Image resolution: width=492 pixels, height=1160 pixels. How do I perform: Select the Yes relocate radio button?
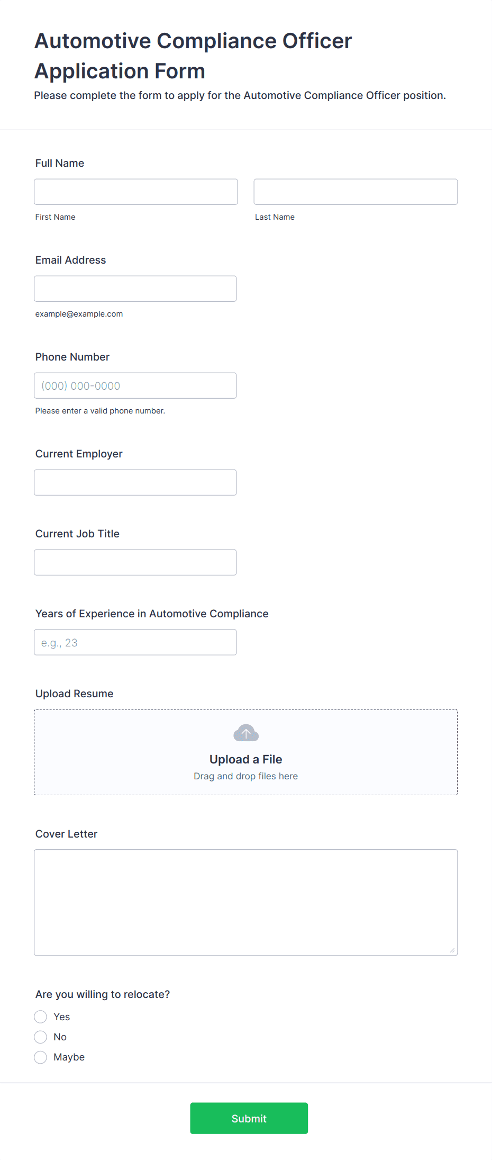click(x=41, y=1017)
